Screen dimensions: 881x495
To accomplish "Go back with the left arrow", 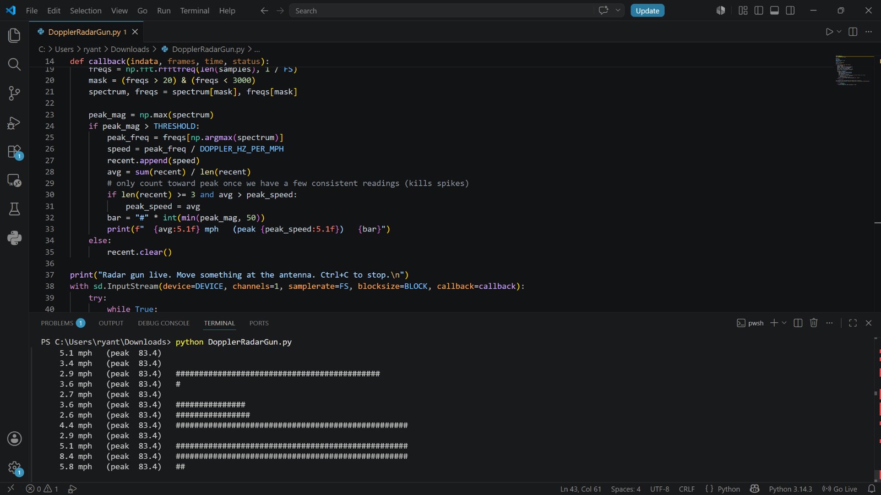I will click(264, 10).
